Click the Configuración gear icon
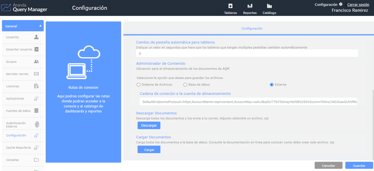The image size is (374, 171). (341, 4)
